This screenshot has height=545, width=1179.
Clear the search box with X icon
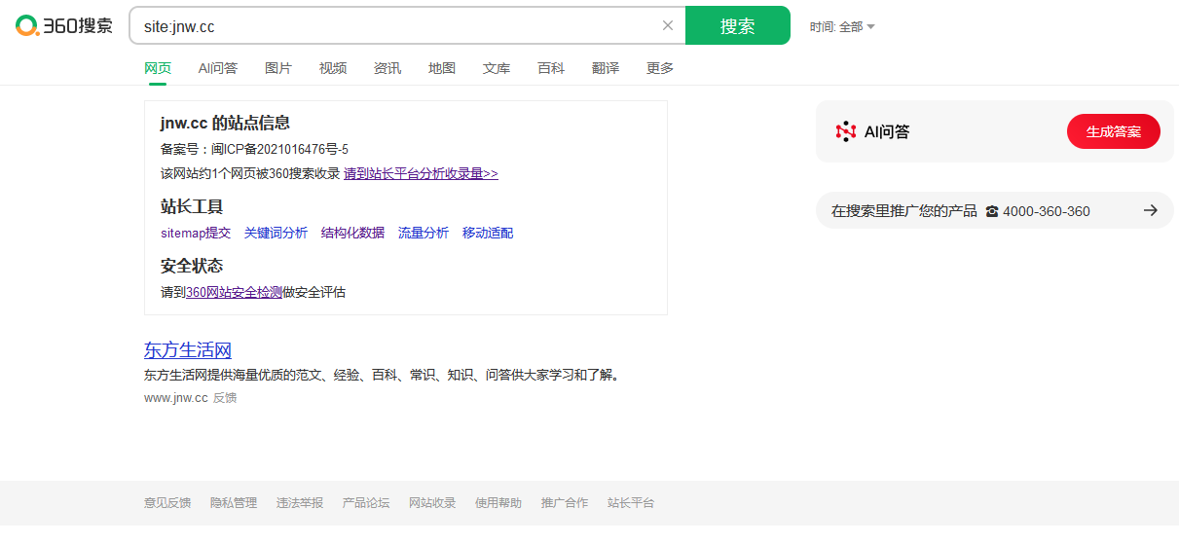[668, 26]
